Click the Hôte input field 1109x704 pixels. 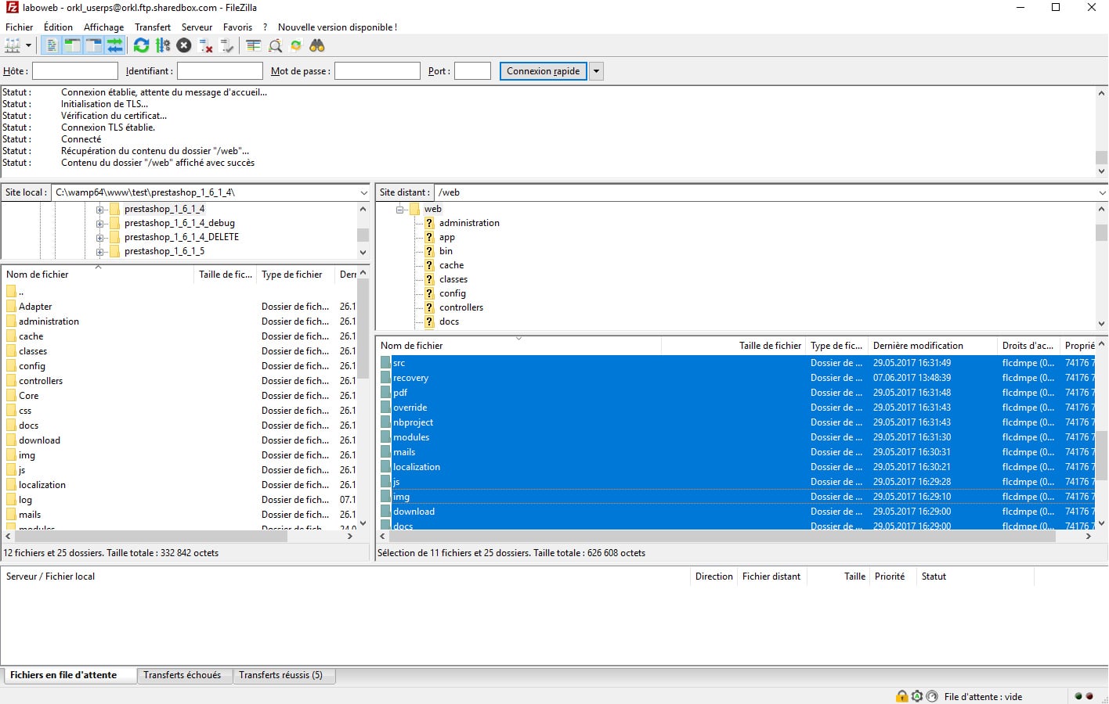[x=74, y=71]
